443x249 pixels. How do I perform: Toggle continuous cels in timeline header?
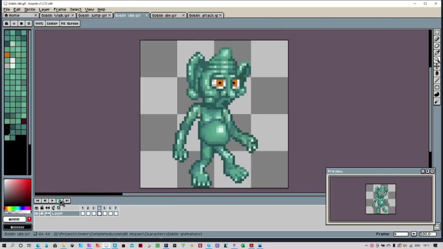47,208
